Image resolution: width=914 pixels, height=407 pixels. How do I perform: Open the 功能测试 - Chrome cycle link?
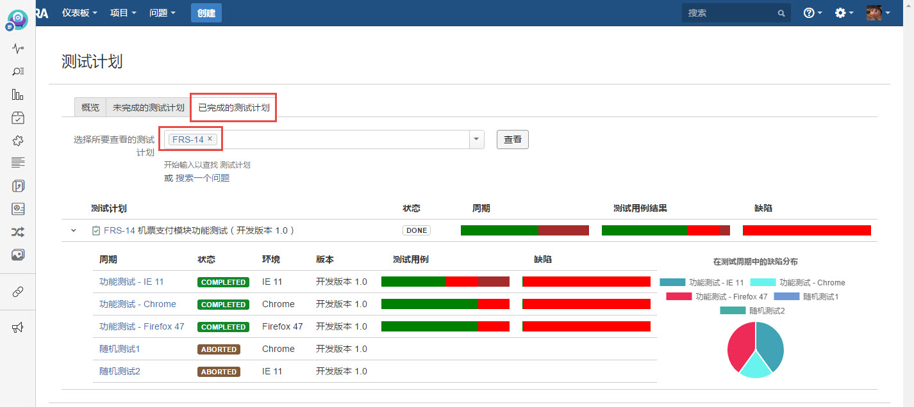point(138,304)
